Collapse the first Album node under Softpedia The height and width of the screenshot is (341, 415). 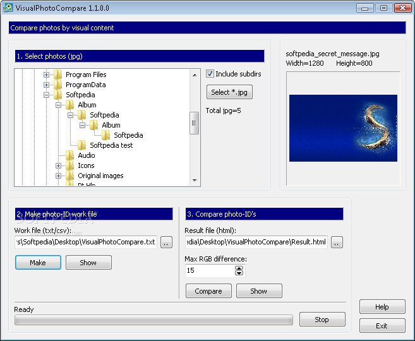coord(58,105)
